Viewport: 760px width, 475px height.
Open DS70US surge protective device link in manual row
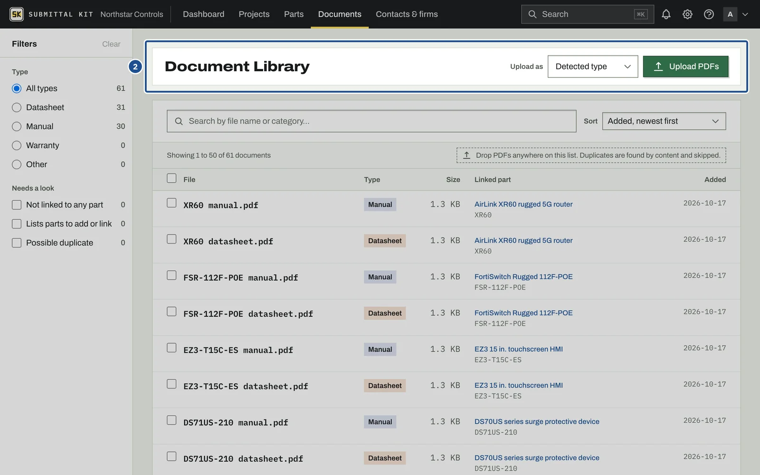click(537, 422)
